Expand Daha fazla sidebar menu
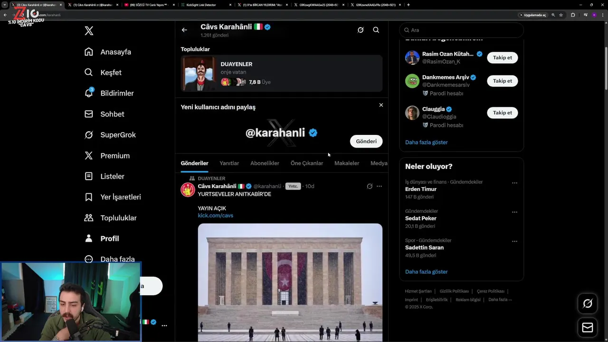 pyautogui.click(x=109, y=259)
